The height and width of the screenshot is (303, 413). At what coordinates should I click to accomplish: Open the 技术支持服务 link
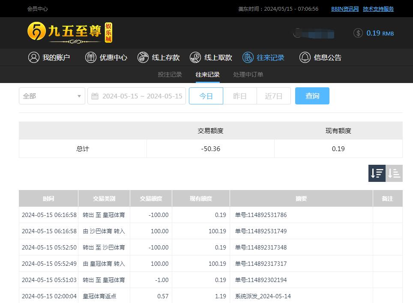(378, 9)
